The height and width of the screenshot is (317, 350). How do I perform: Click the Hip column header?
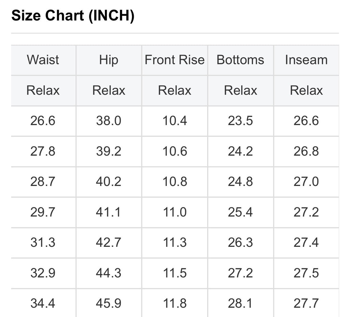109,60
